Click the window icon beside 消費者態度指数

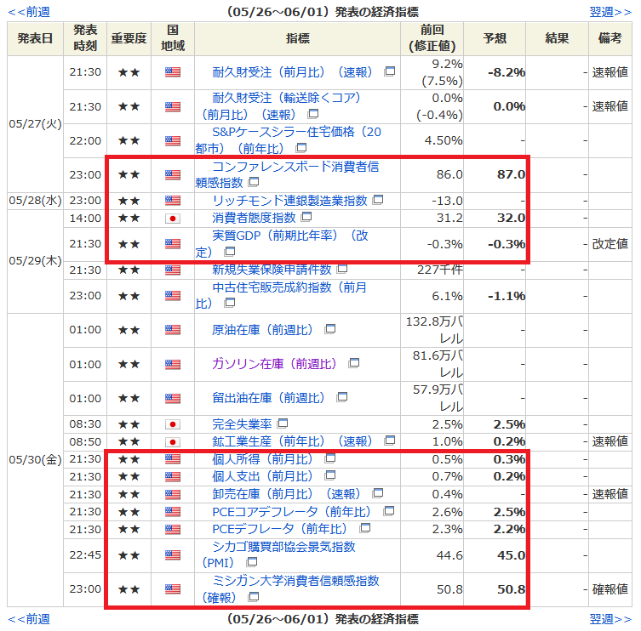[x=306, y=218]
